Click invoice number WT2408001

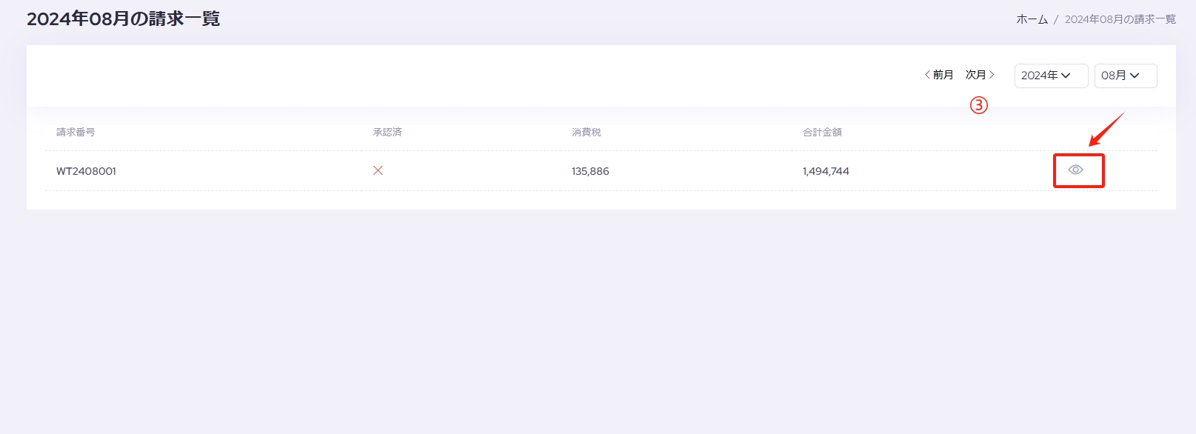click(x=86, y=171)
